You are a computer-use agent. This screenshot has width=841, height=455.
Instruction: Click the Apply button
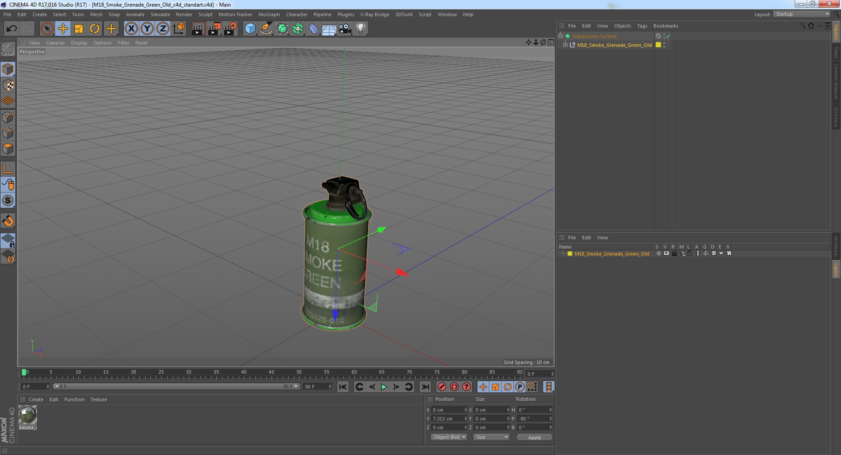[x=534, y=437]
